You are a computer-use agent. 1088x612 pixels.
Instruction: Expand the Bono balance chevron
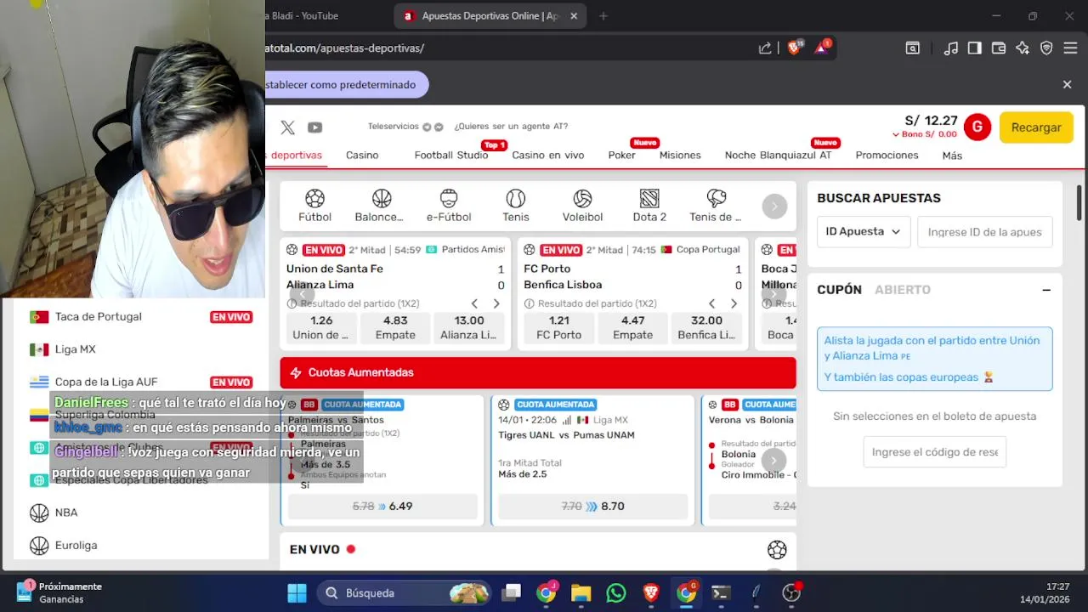pos(896,134)
